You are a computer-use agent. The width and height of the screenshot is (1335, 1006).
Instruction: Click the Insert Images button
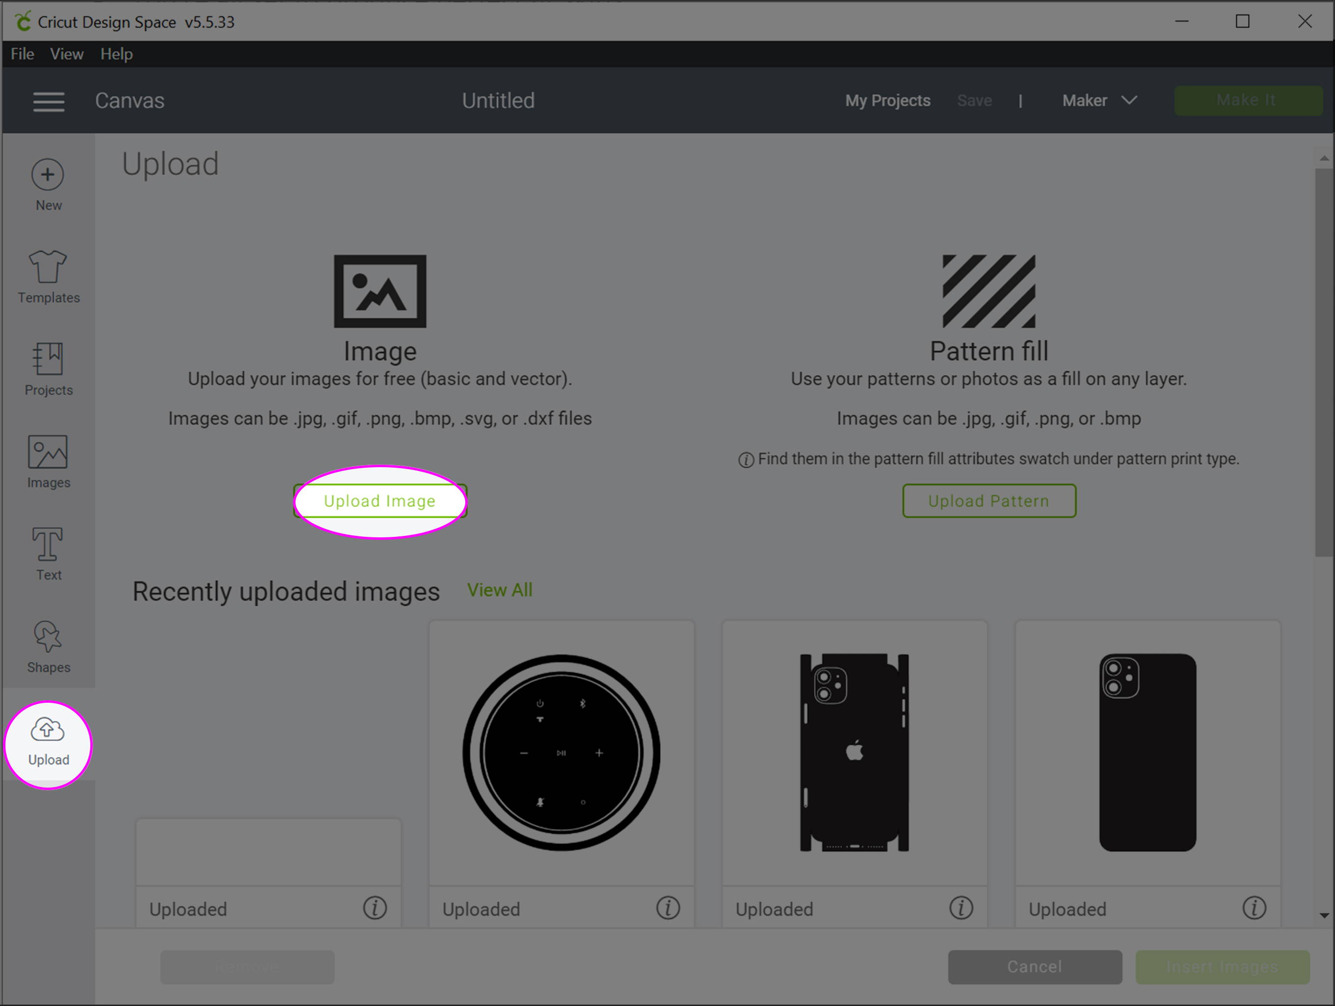1222,967
